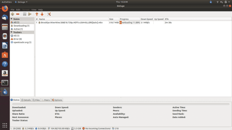Sort by ETA column header

point(198,19)
